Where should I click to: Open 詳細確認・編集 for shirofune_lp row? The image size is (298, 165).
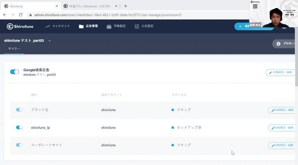pyautogui.click(x=282, y=128)
